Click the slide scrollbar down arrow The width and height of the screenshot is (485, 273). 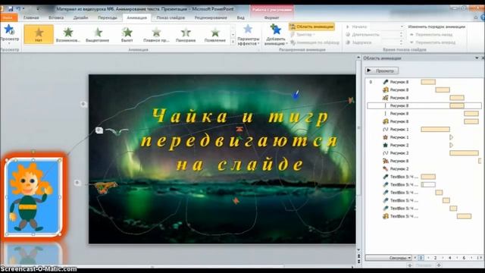point(358,249)
